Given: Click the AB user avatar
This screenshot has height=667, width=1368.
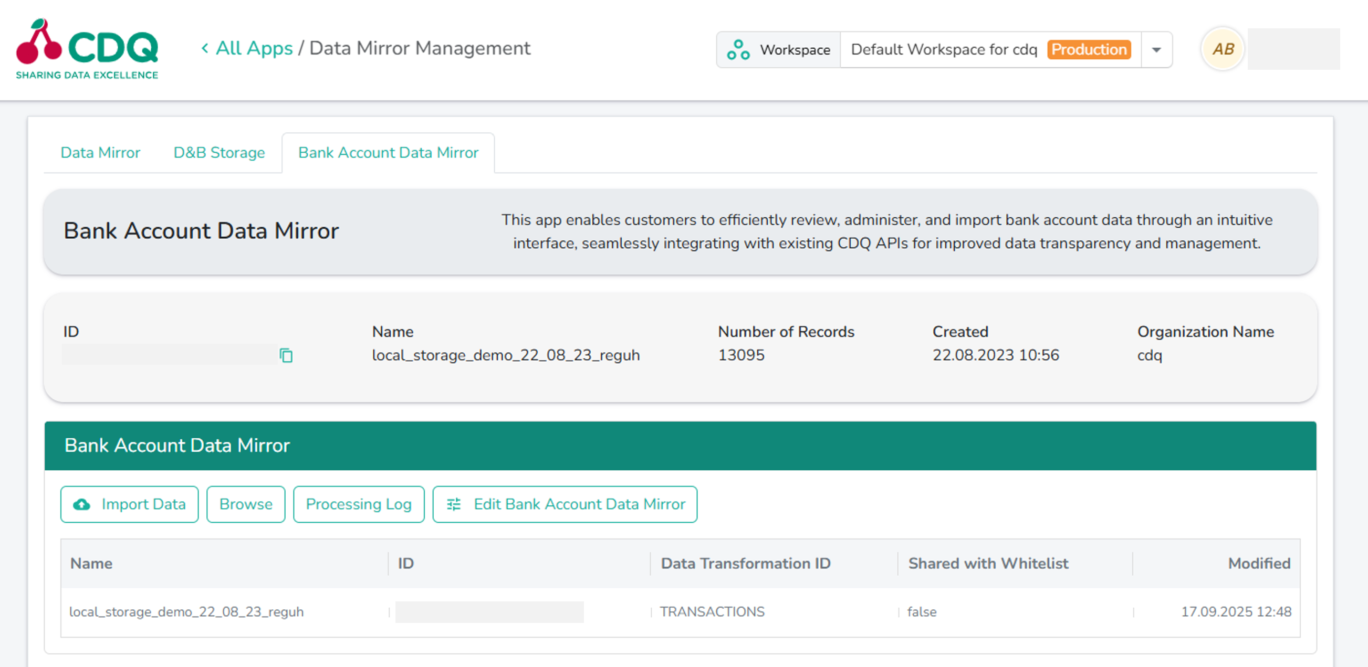Looking at the screenshot, I should click(x=1223, y=49).
